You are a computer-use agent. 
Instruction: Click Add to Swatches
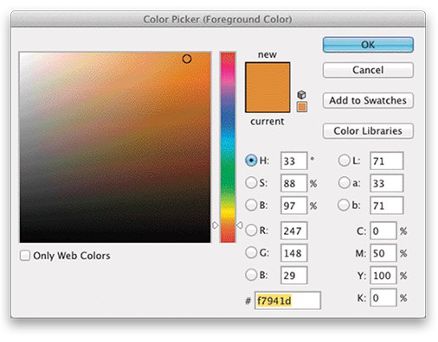pos(368,100)
